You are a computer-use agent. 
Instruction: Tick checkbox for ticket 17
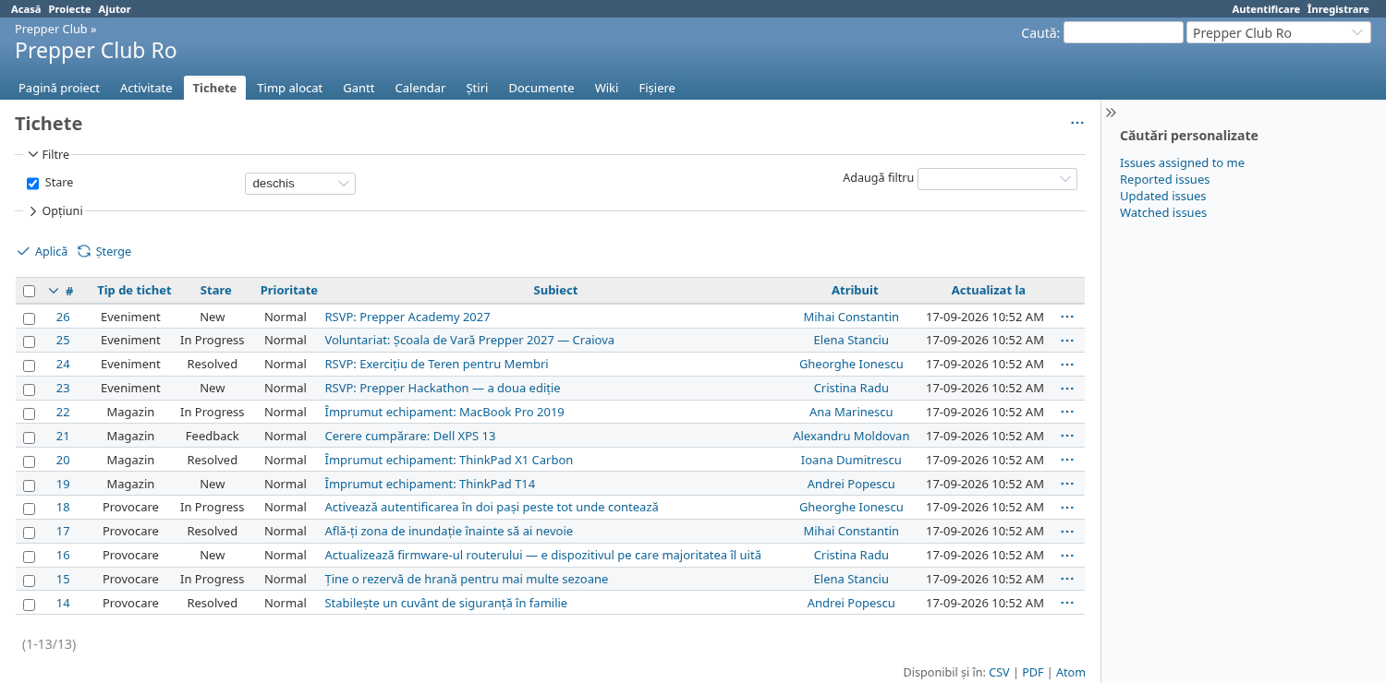coord(30,533)
